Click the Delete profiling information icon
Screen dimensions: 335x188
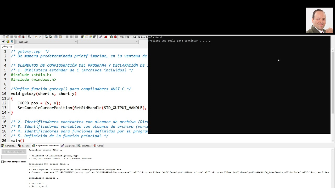[115, 37]
